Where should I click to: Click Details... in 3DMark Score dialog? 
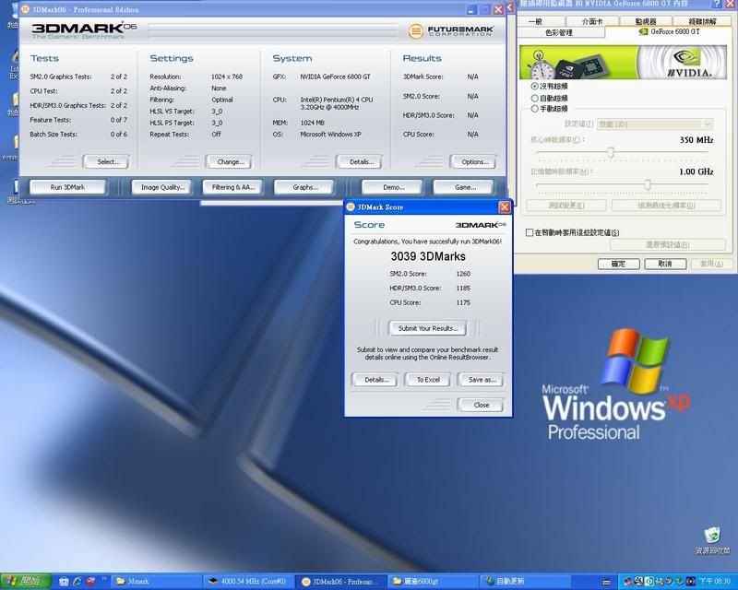click(x=375, y=380)
